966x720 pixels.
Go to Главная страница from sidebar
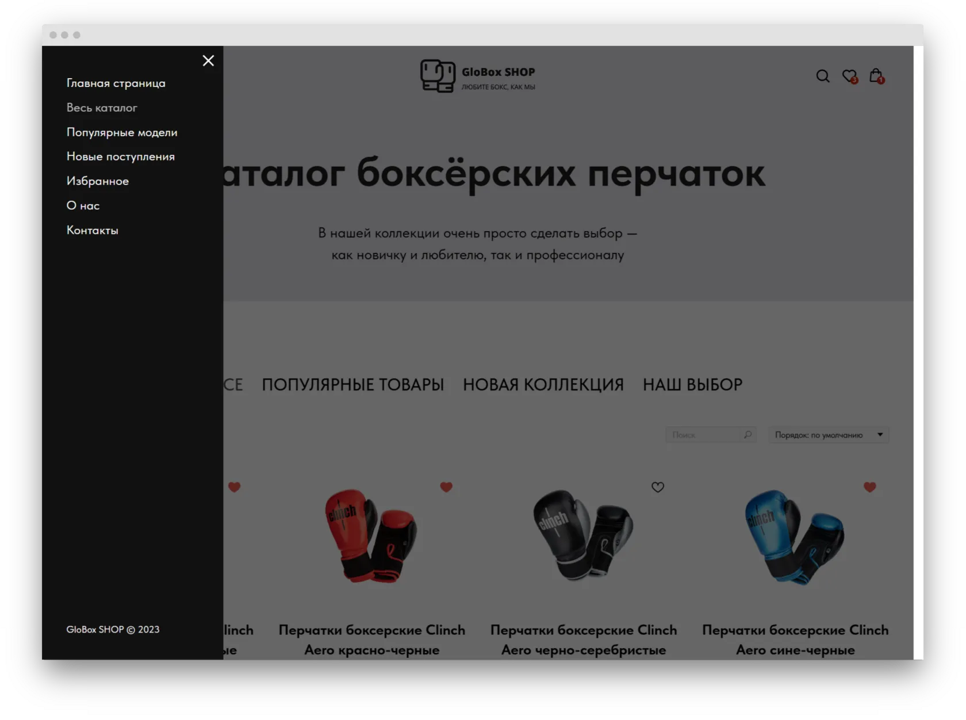pyautogui.click(x=116, y=83)
